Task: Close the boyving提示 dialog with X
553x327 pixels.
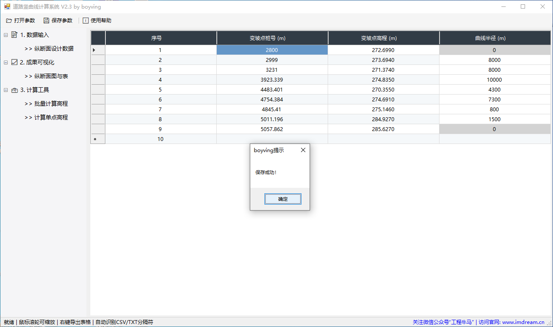Action: 303,150
